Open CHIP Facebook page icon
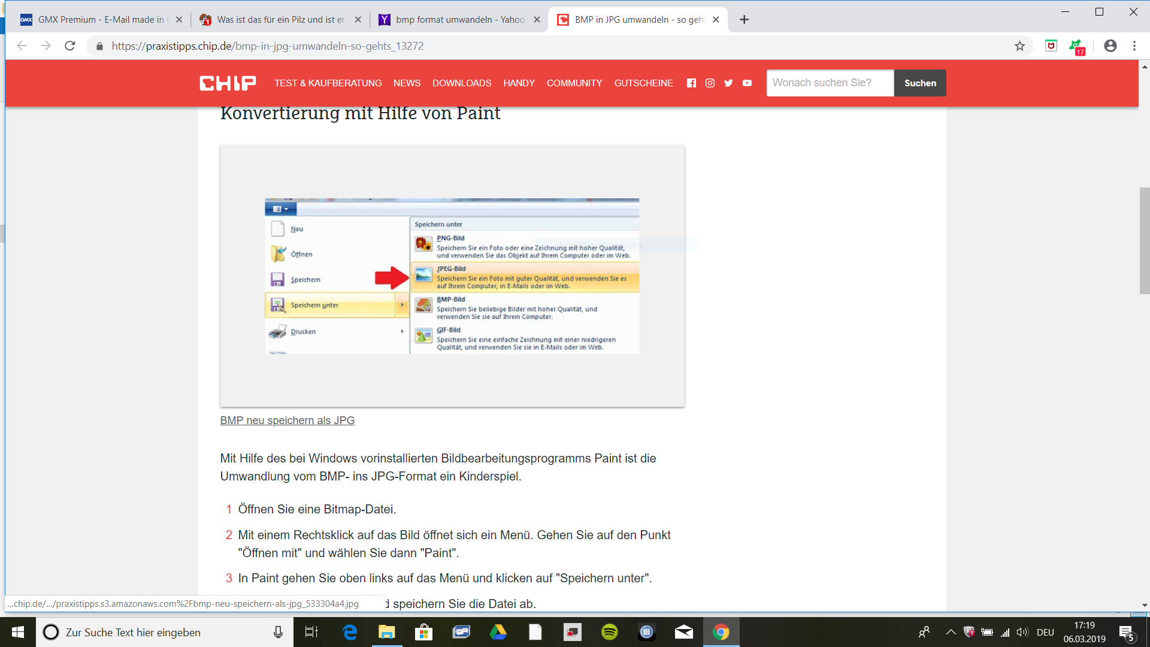 tap(691, 83)
